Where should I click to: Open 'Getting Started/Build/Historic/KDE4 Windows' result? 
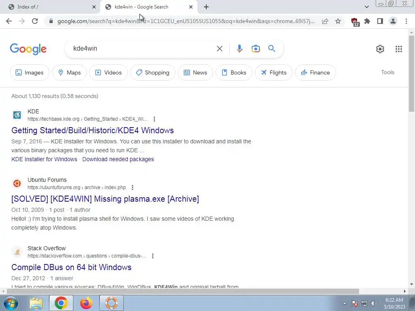click(93, 130)
